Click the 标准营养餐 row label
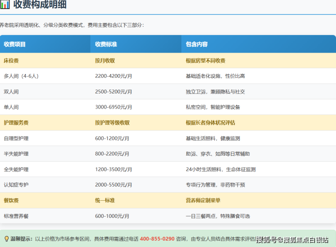The width and height of the screenshot is (336, 247). click(x=16, y=216)
